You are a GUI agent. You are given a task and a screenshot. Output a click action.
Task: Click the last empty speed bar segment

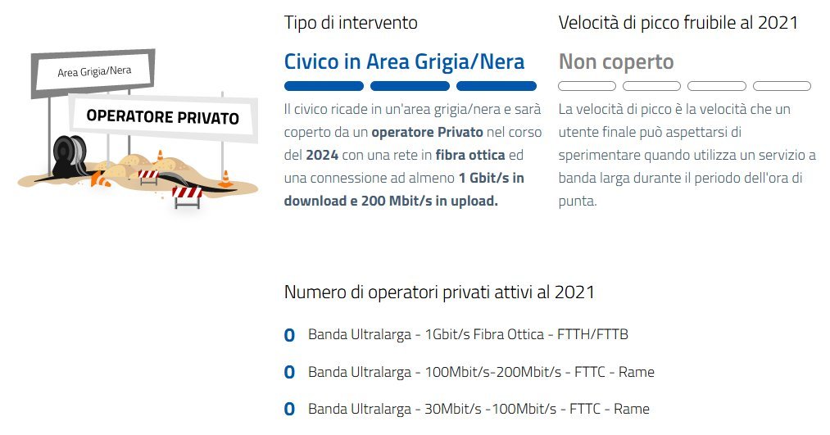pyautogui.click(x=782, y=86)
